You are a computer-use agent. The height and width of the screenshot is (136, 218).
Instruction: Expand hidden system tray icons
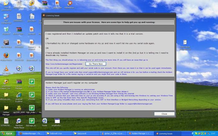[193, 134]
